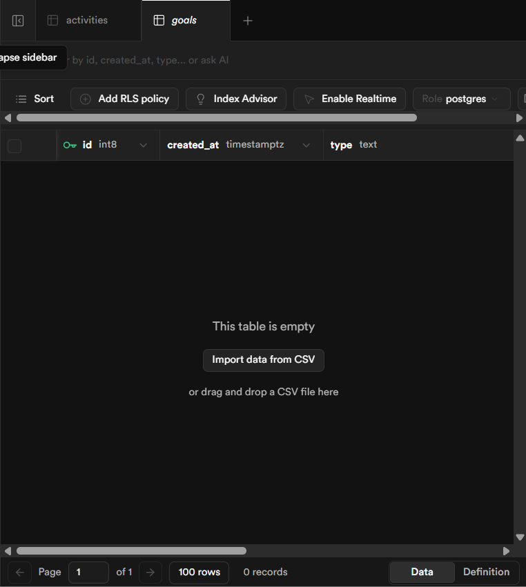This screenshot has width=526, height=587.
Task: Click the page number input field
Action: pos(88,572)
